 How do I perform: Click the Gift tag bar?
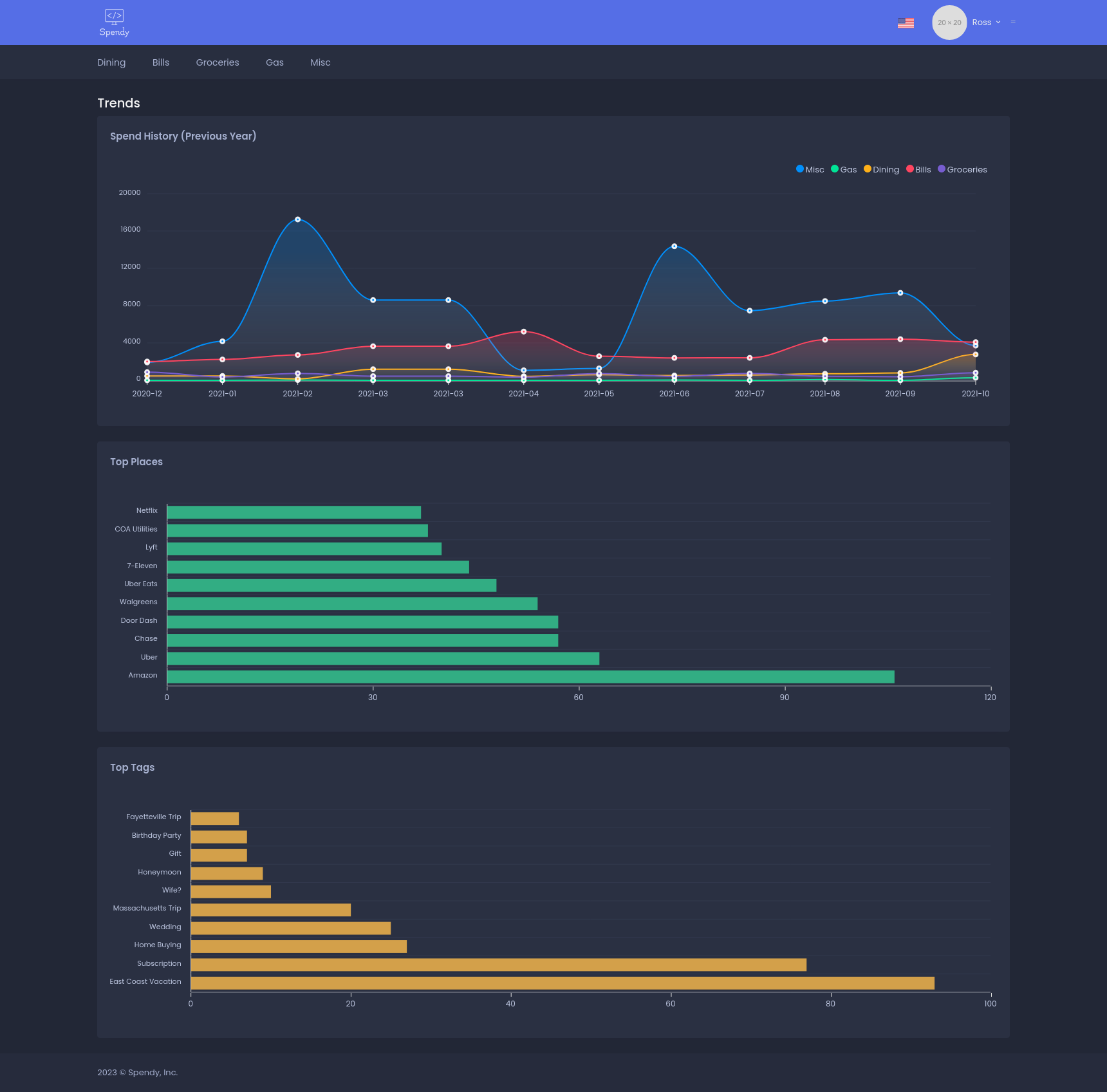pyautogui.click(x=219, y=855)
